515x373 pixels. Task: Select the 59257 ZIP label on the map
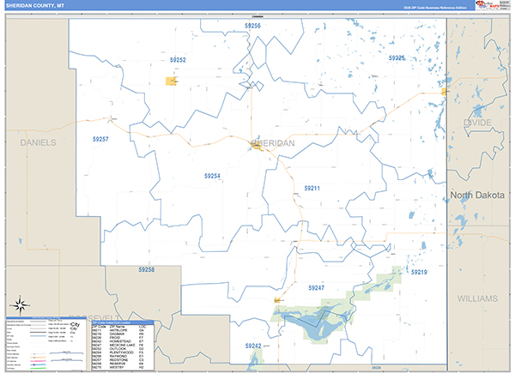(100, 139)
